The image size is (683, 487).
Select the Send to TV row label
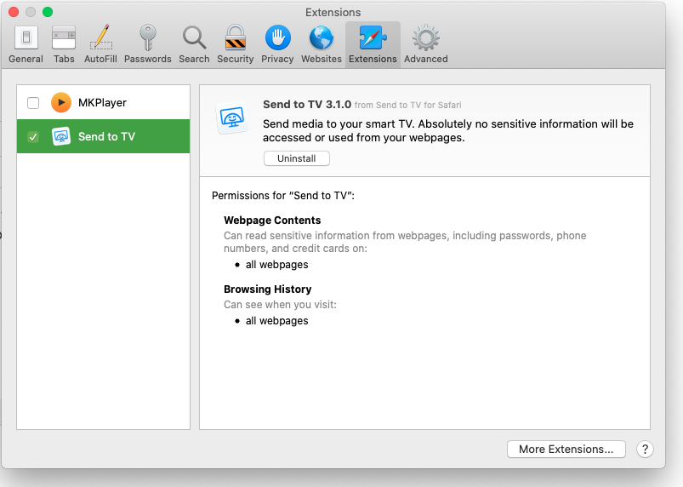pyautogui.click(x=106, y=136)
